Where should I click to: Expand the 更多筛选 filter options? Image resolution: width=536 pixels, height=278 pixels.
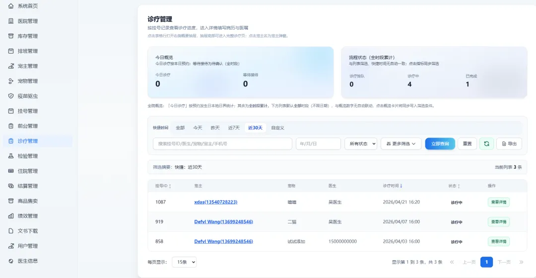coord(401,143)
